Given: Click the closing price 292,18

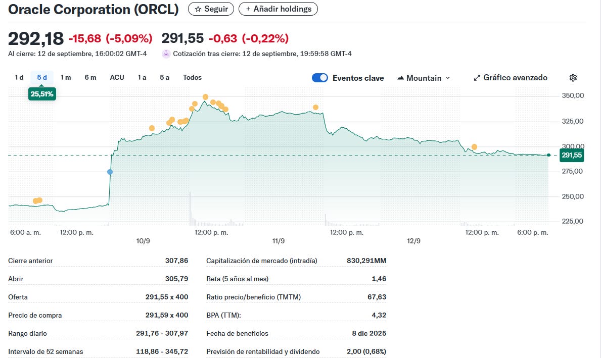Looking at the screenshot, I should [x=36, y=38].
